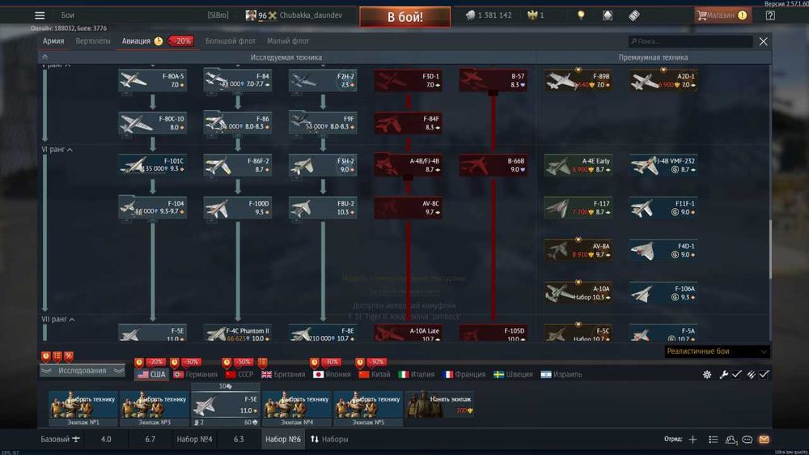Select the premium F-117 aircraft
The width and height of the screenshot is (809, 455).
[x=578, y=207]
